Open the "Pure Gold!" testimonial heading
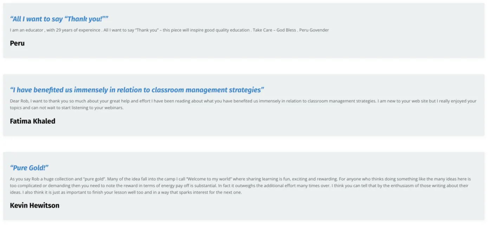This screenshot has height=226, width=488. click(x=29, y=168)
